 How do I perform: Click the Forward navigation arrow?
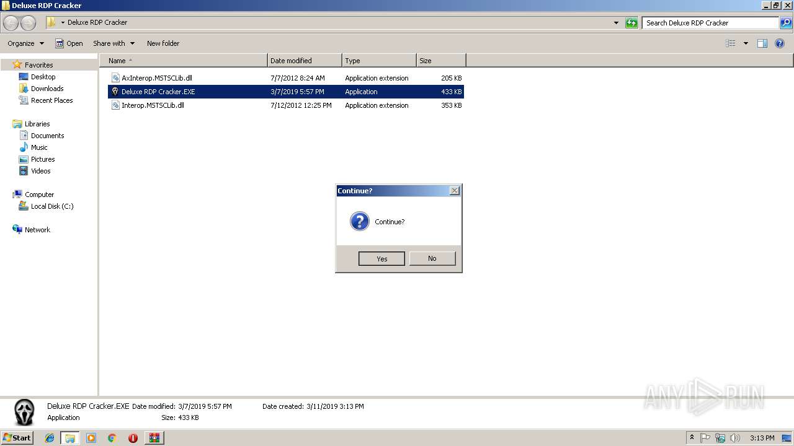(x=28, y=23)
